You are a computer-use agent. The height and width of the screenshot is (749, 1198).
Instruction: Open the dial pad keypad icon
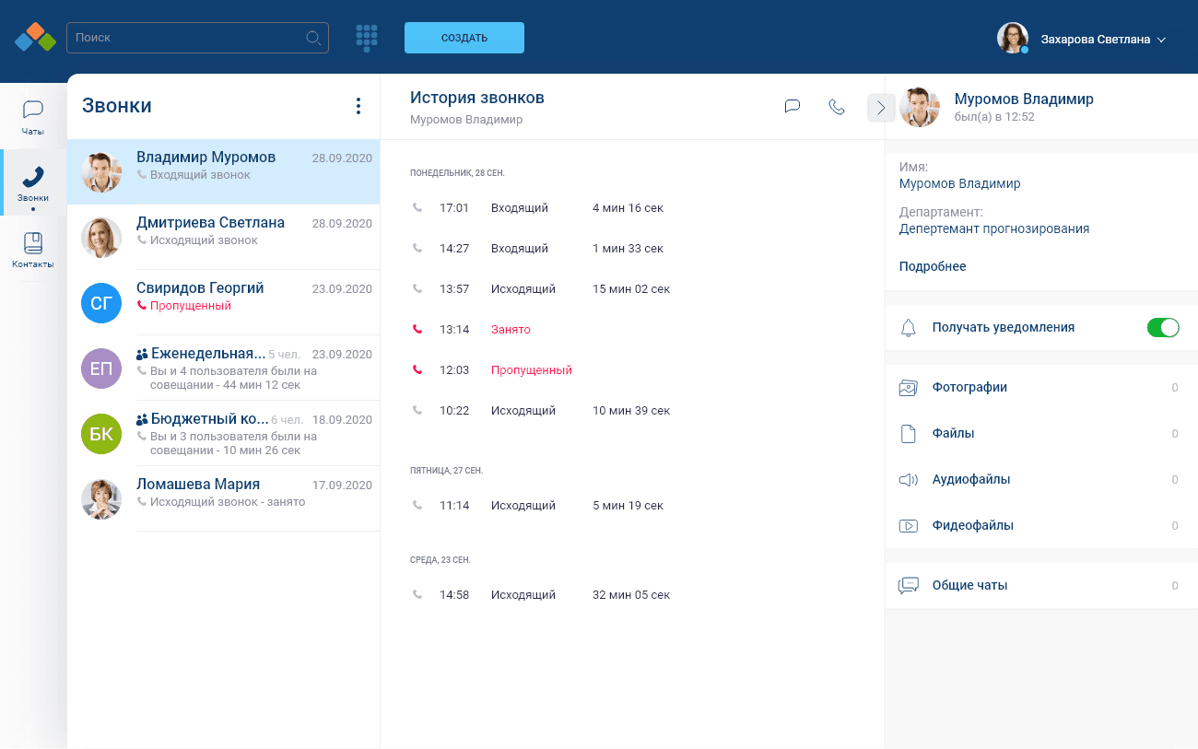coord(367,38)
